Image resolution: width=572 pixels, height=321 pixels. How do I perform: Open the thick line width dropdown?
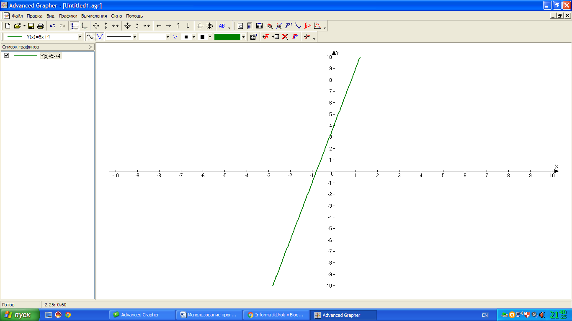[x=134, y=37]
